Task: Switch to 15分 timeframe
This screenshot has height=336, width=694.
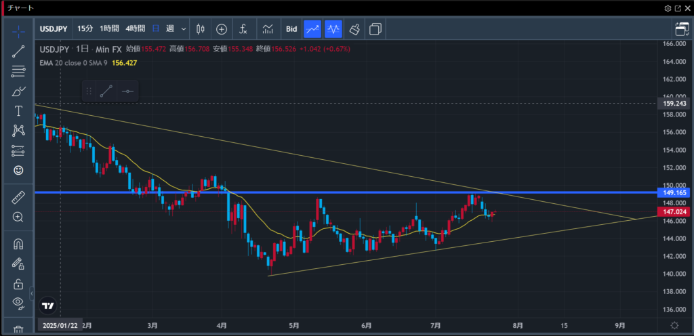Action: click(x=85, y=28)
